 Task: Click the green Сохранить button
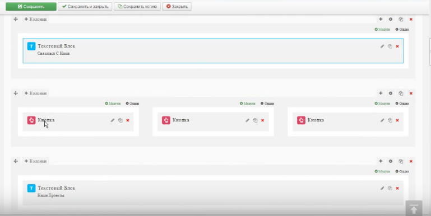coord(31,7)
